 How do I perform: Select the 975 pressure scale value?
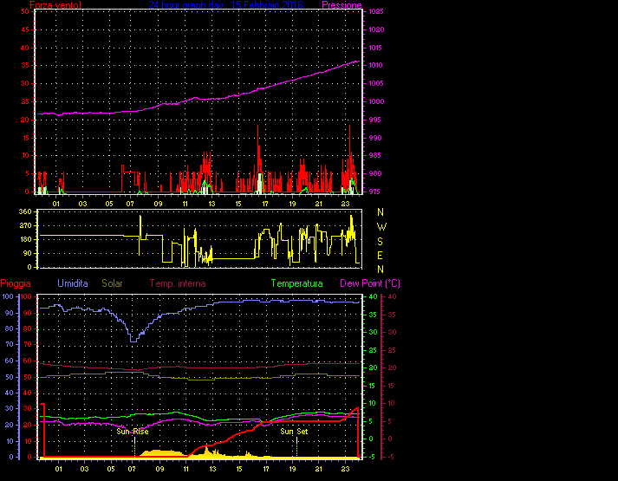pos(374,192)
